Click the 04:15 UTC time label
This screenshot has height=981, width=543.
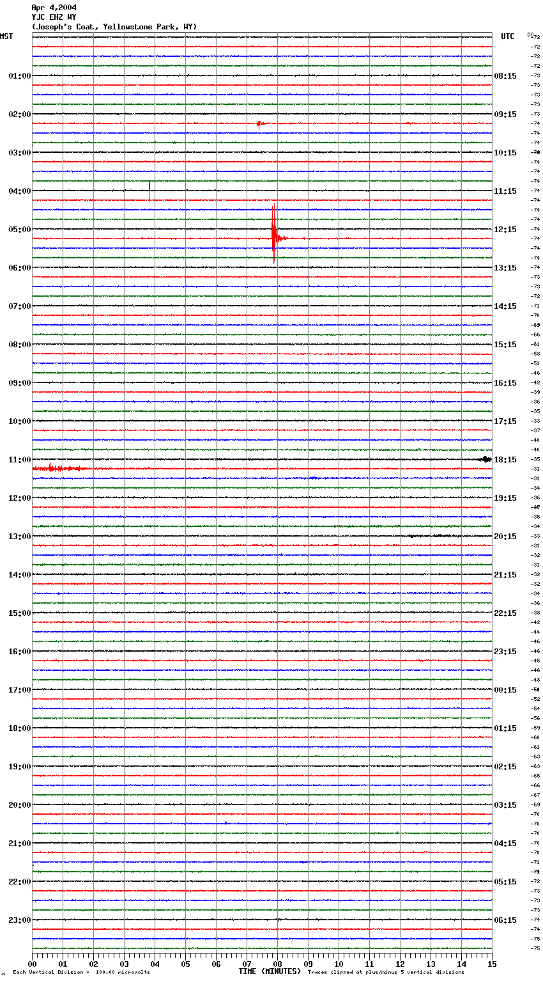pyautogui.click(x=505, y=844)
